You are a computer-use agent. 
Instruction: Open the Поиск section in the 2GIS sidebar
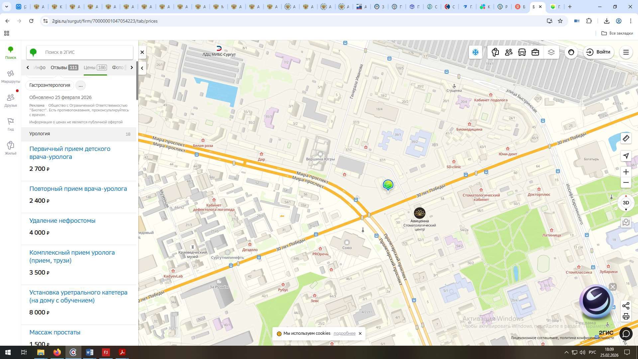click(x=11, y=53)
